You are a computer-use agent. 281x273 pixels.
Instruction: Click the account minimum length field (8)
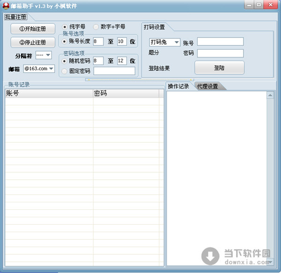pos(98,41)
